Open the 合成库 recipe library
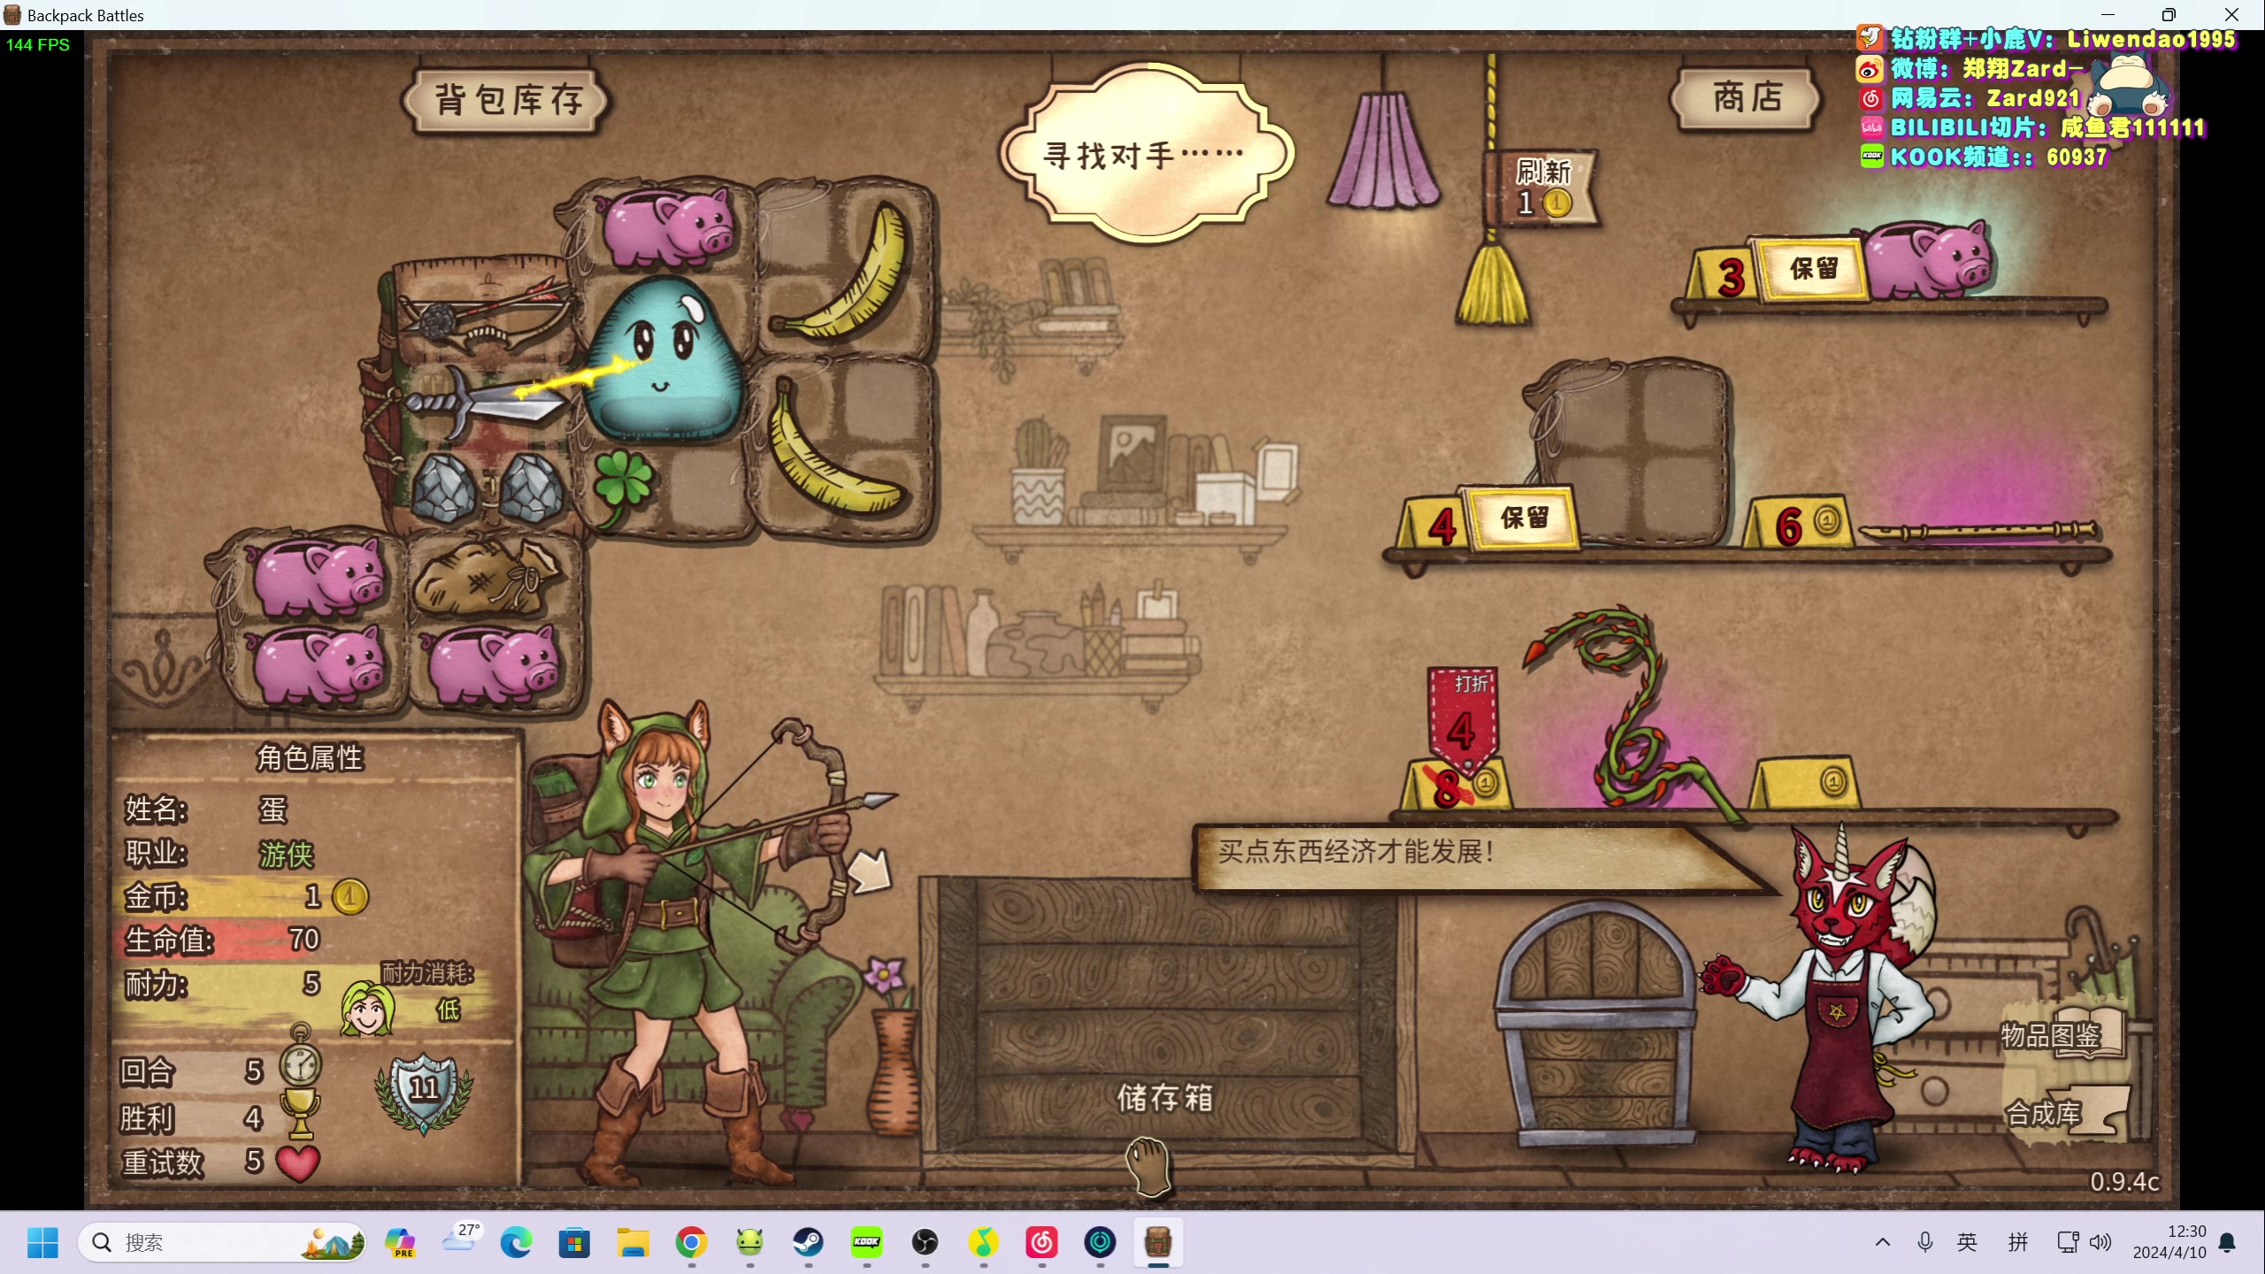The image size is (2265, 1274). pyautogui.click(x=2044, y=1113)
